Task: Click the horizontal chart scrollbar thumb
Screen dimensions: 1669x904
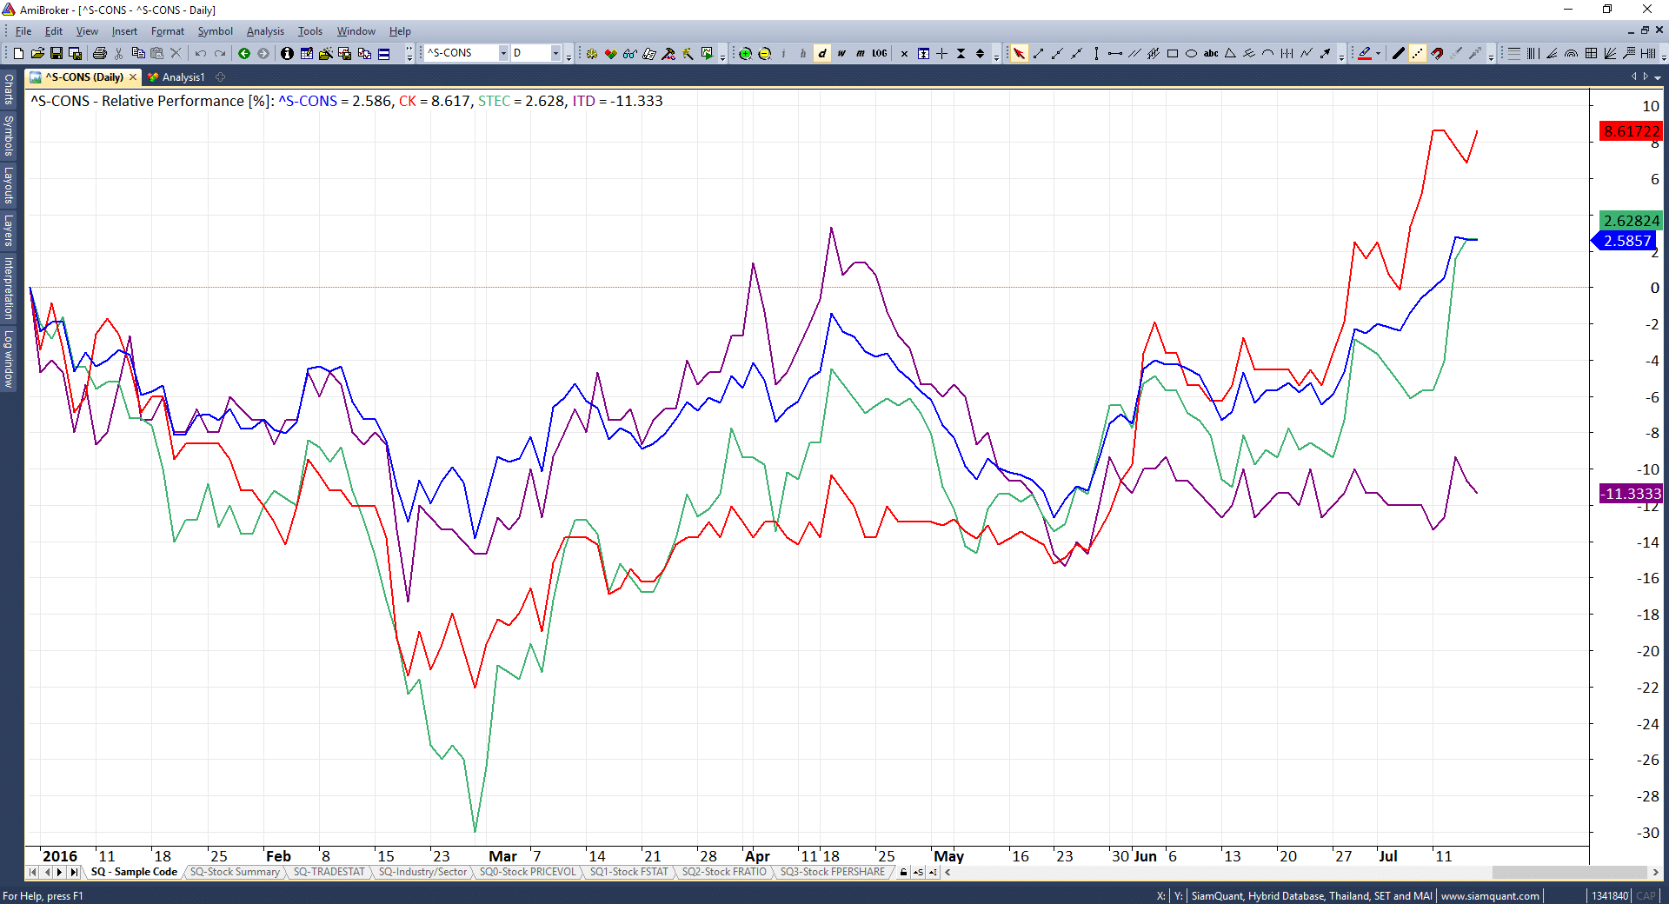Action: (x=1568, y=872)
